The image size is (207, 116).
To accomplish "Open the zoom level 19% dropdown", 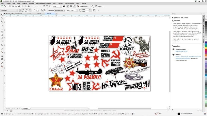I will (61, 6).
